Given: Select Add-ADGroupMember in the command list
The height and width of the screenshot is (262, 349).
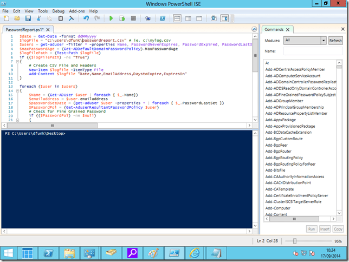Looking at the screenshot, I should click(285, 100).
